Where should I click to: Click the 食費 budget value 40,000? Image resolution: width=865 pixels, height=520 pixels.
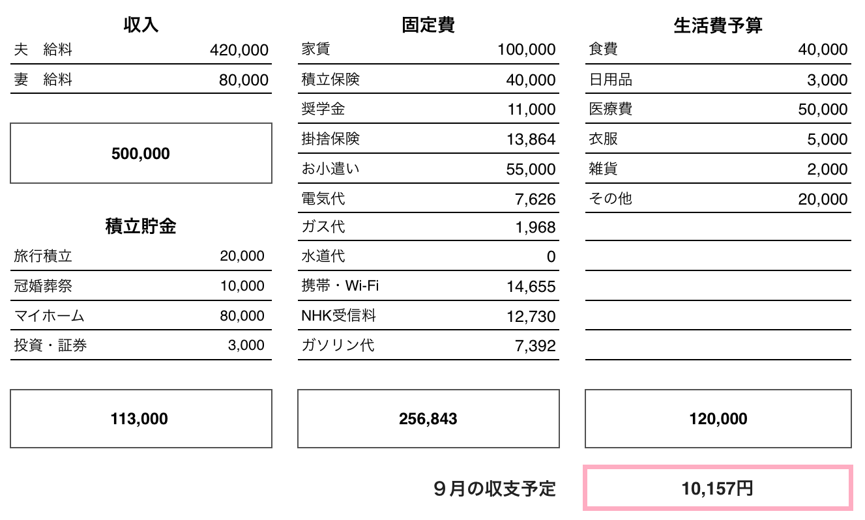click(x=823, y=50)
